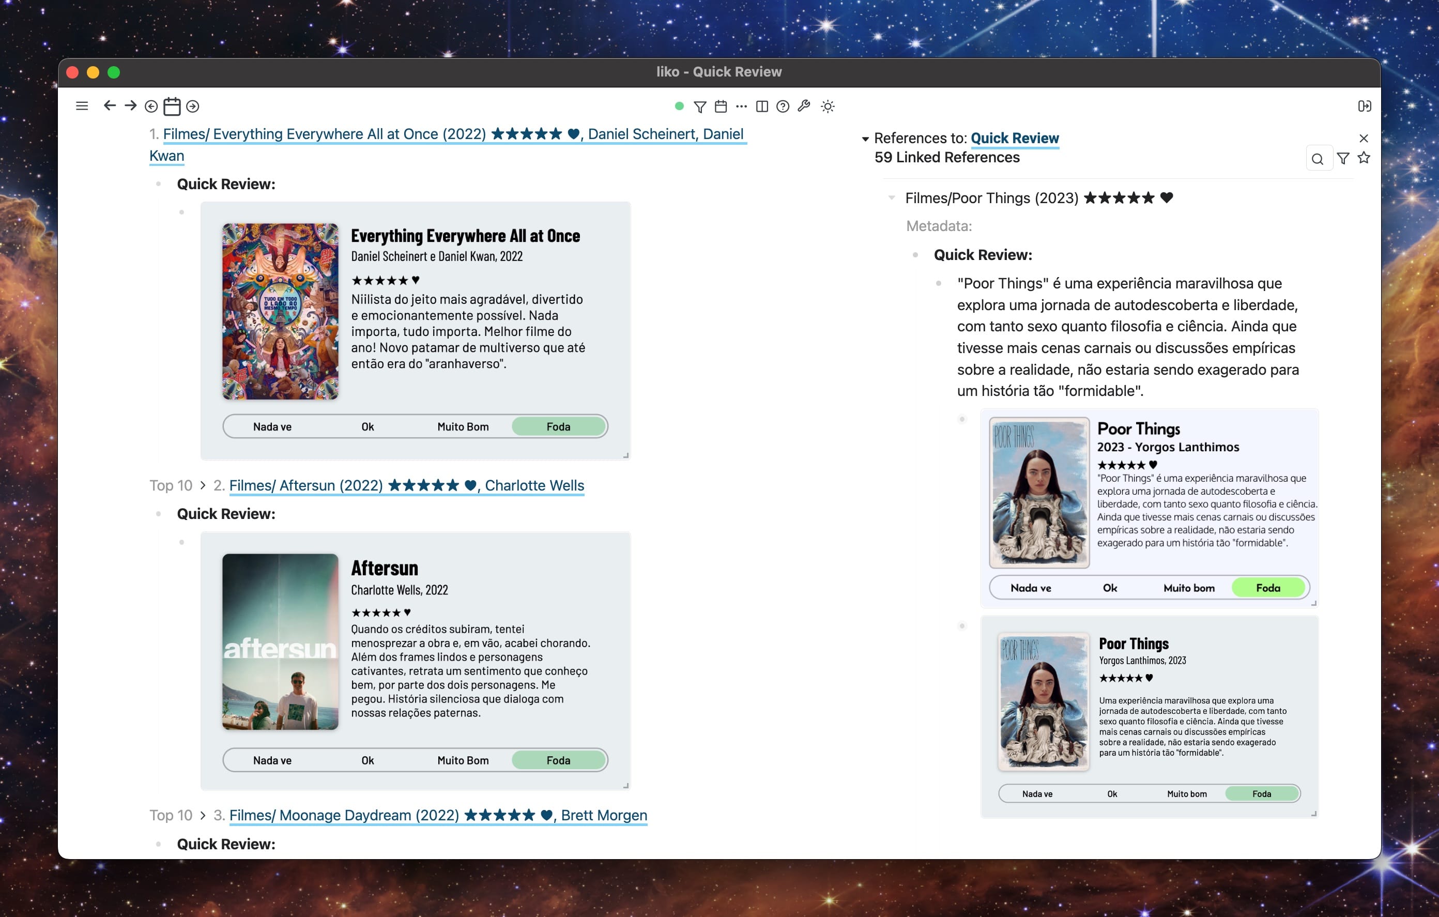1439x917 pixels.
Task: Click Top 10 breadcrumb above Aftersun
Action: tap(171, 485)
